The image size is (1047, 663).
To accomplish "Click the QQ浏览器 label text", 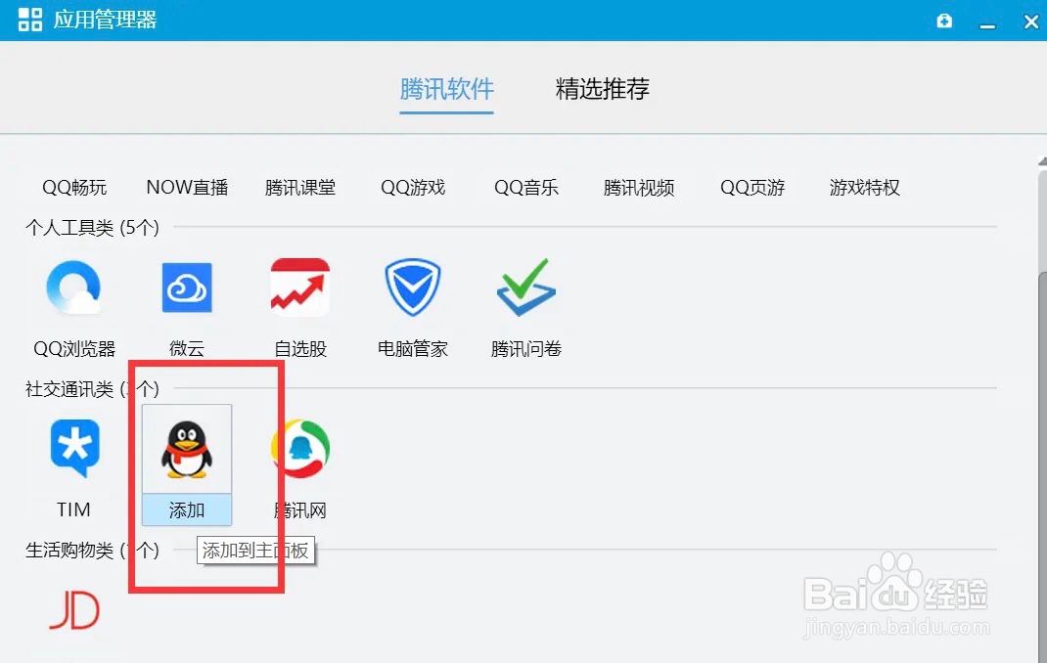I will click(x=74, y=349).
